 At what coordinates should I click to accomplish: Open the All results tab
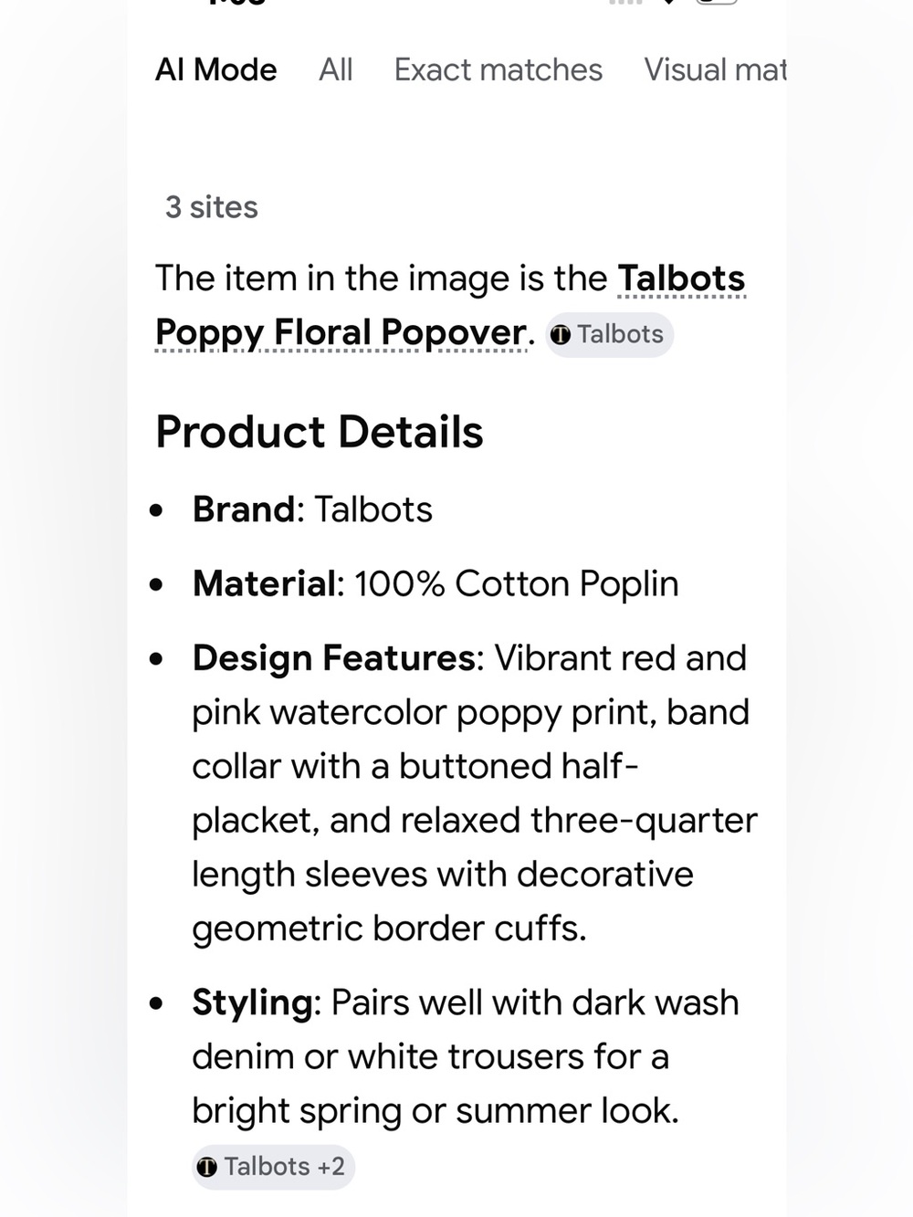pyautogui.click(x=335, y=69)
